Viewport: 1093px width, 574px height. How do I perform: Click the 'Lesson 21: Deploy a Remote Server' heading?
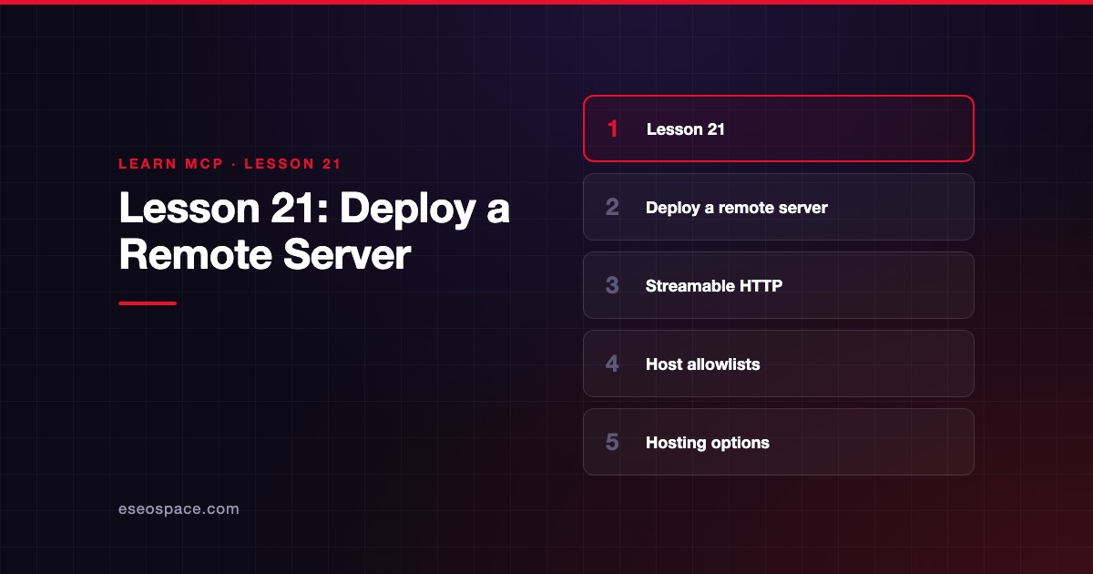314,232
